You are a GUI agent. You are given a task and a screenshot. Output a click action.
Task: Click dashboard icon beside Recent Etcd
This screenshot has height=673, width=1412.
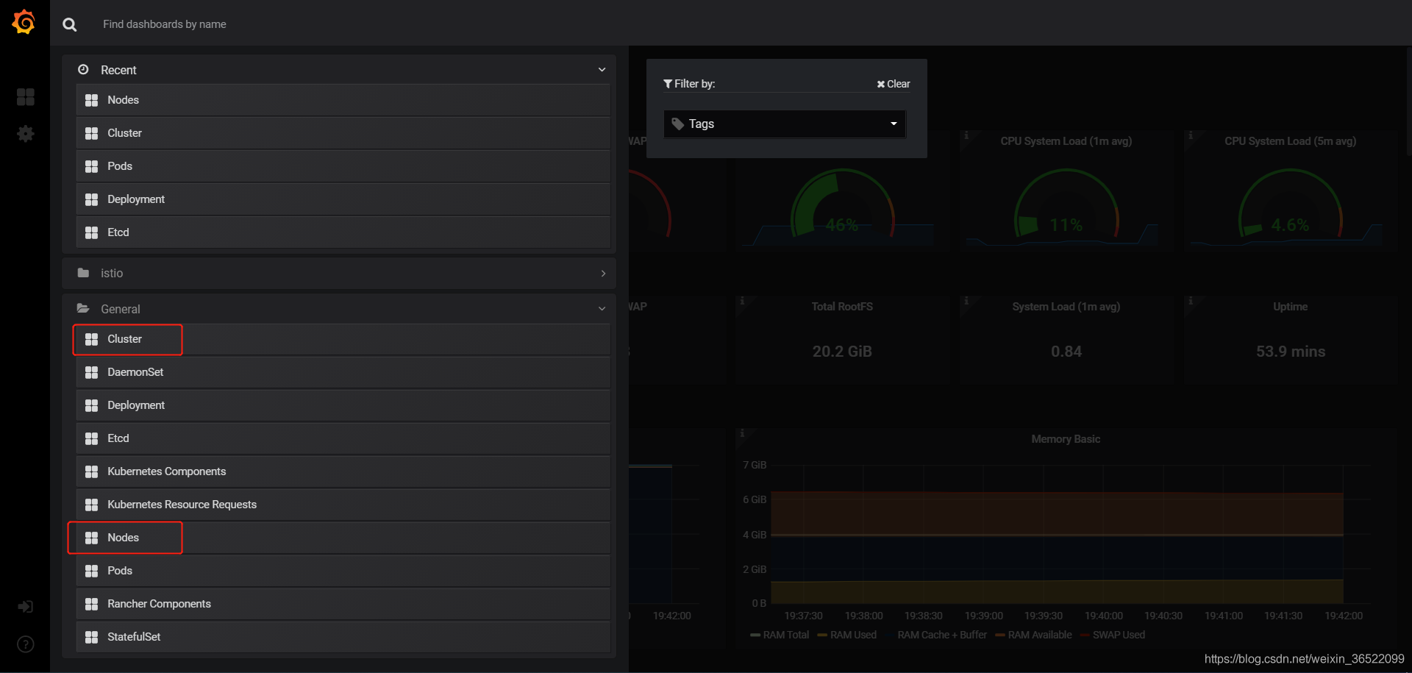point(92,232)
